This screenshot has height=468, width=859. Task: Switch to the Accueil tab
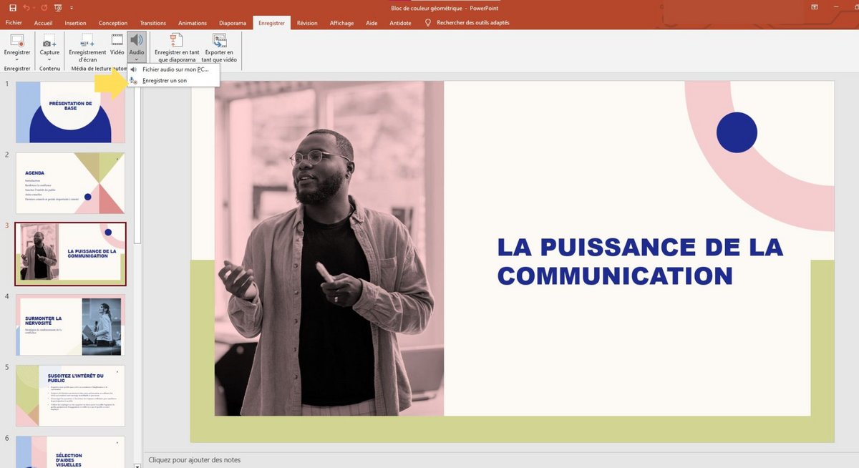click(43, 23)
